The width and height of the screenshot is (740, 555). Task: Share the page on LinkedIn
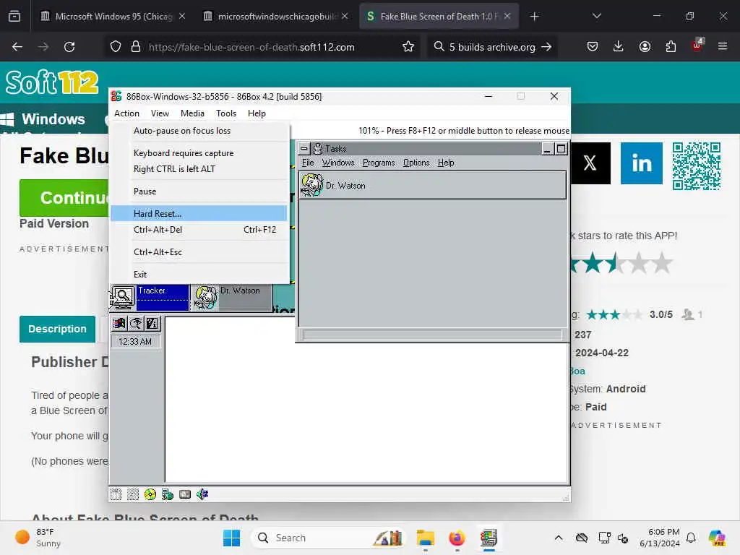point(642,163)
